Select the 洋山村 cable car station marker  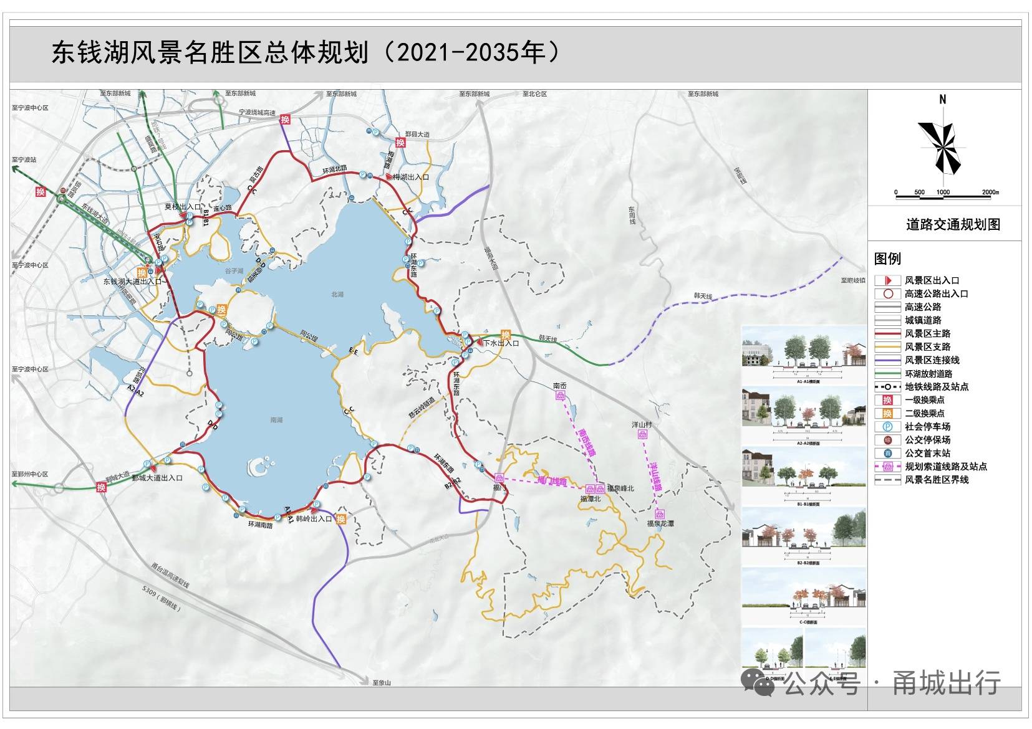pyautogui.click(x=642, y=434)
